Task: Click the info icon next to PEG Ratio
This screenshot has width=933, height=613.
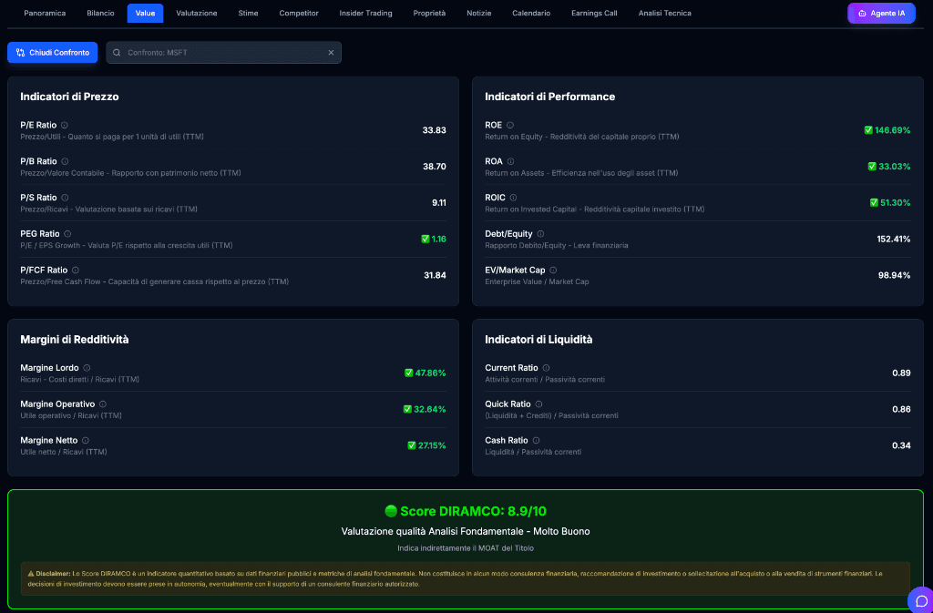Action: coord(67,234)
